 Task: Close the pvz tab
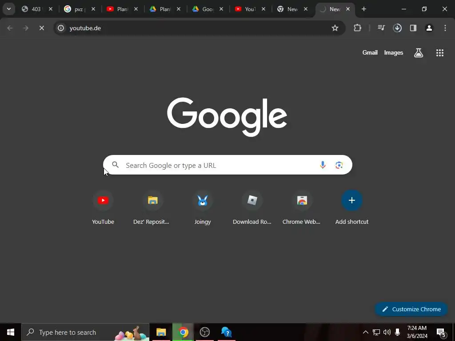(x=93, y=9)
